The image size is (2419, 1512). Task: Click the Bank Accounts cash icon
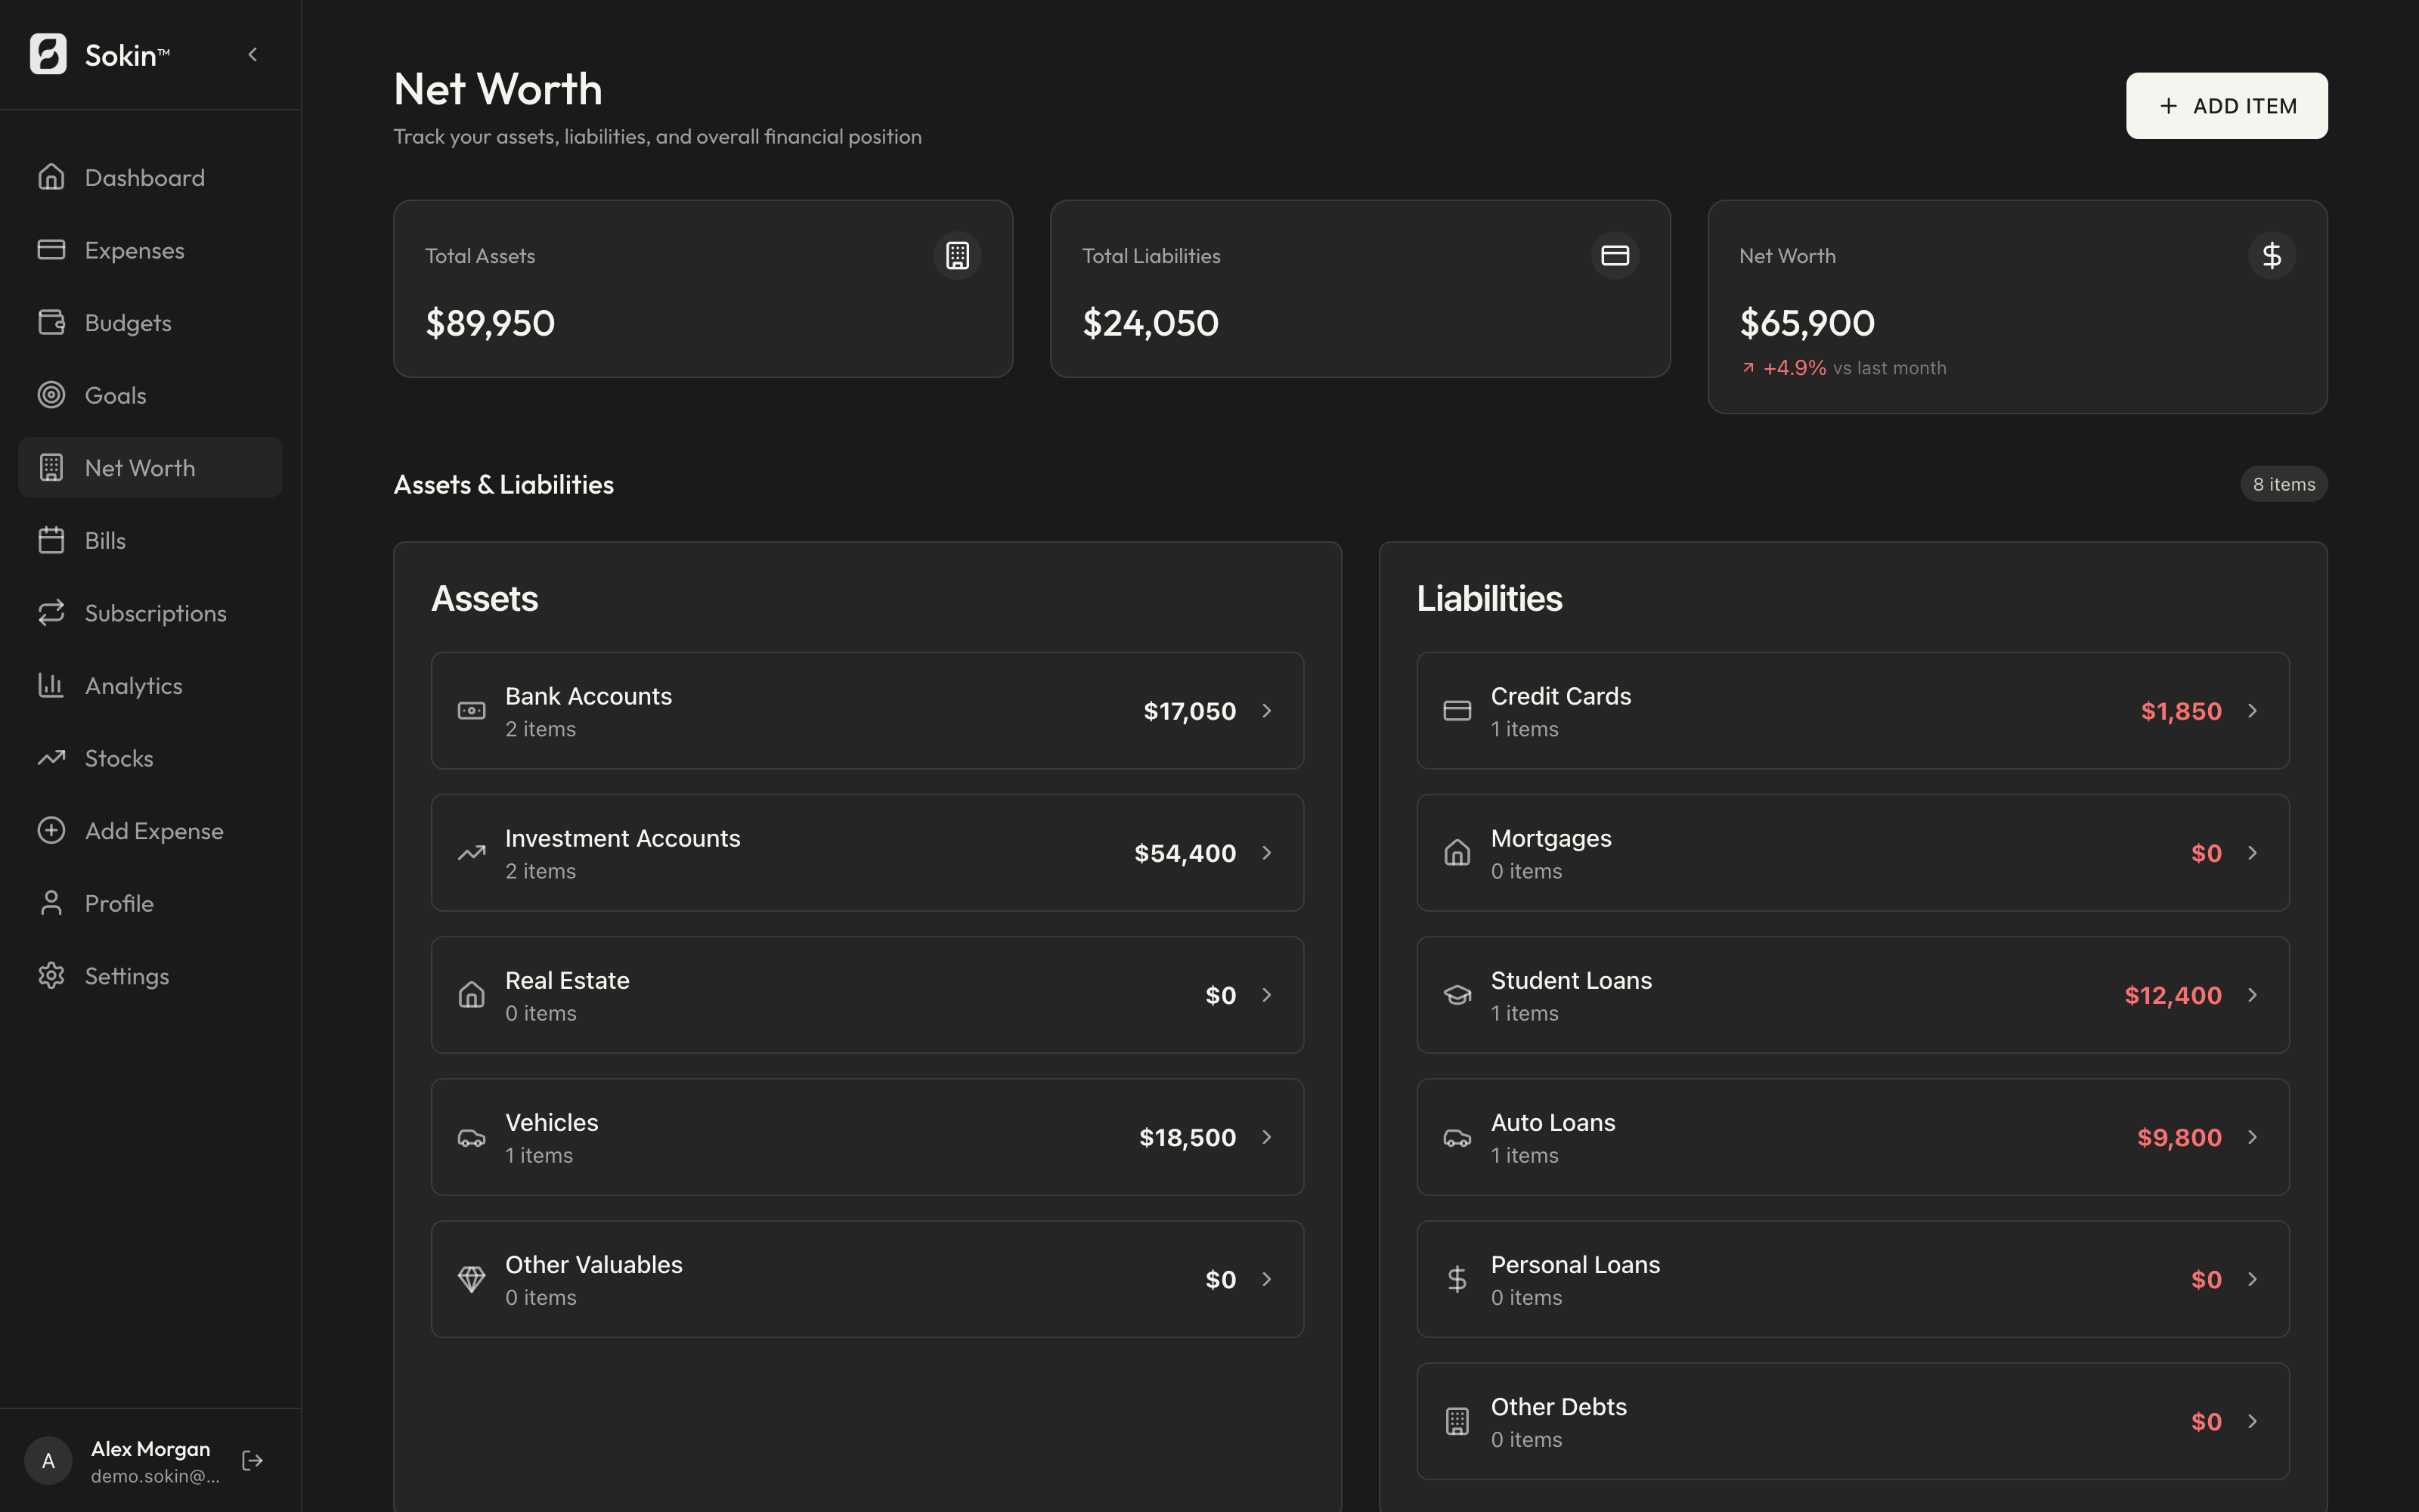pos(472,711)
